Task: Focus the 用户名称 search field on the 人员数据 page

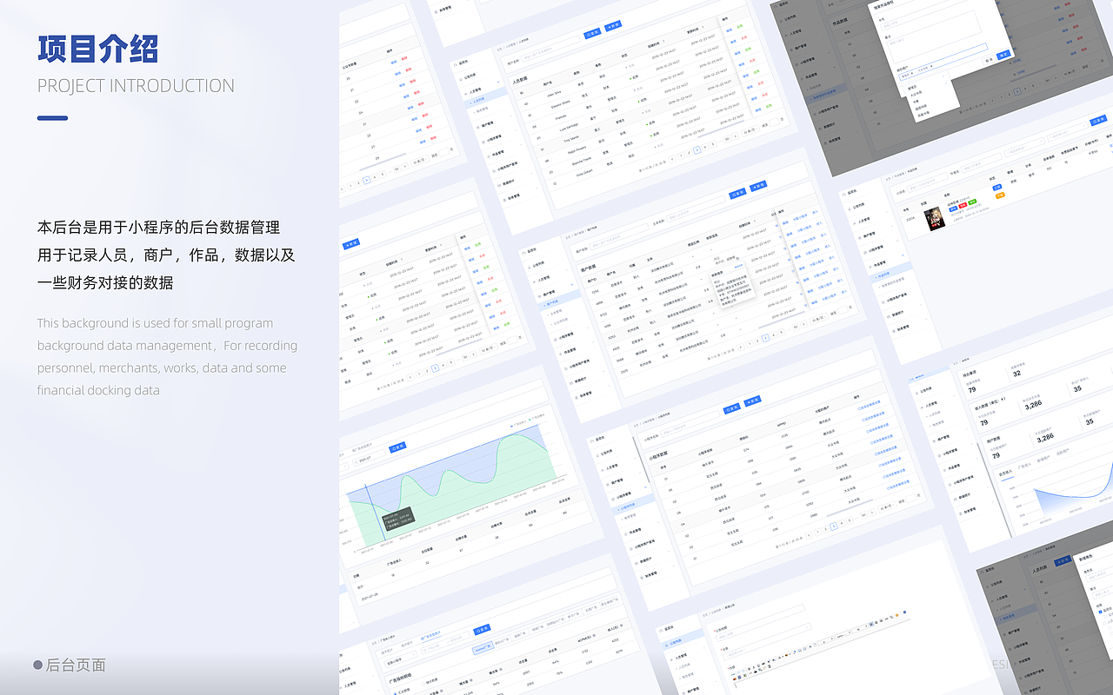Action: (x=550, y=47)
